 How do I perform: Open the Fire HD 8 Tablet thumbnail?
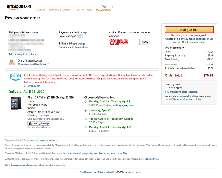[16, 103]
